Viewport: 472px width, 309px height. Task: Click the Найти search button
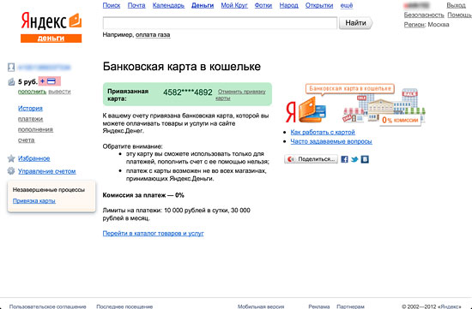pos(356,23)
